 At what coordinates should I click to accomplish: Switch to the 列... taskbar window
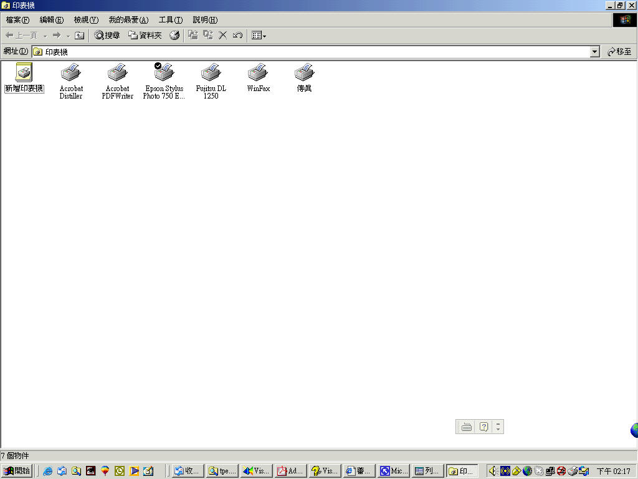pyautogui.click(x=427, y=472)
